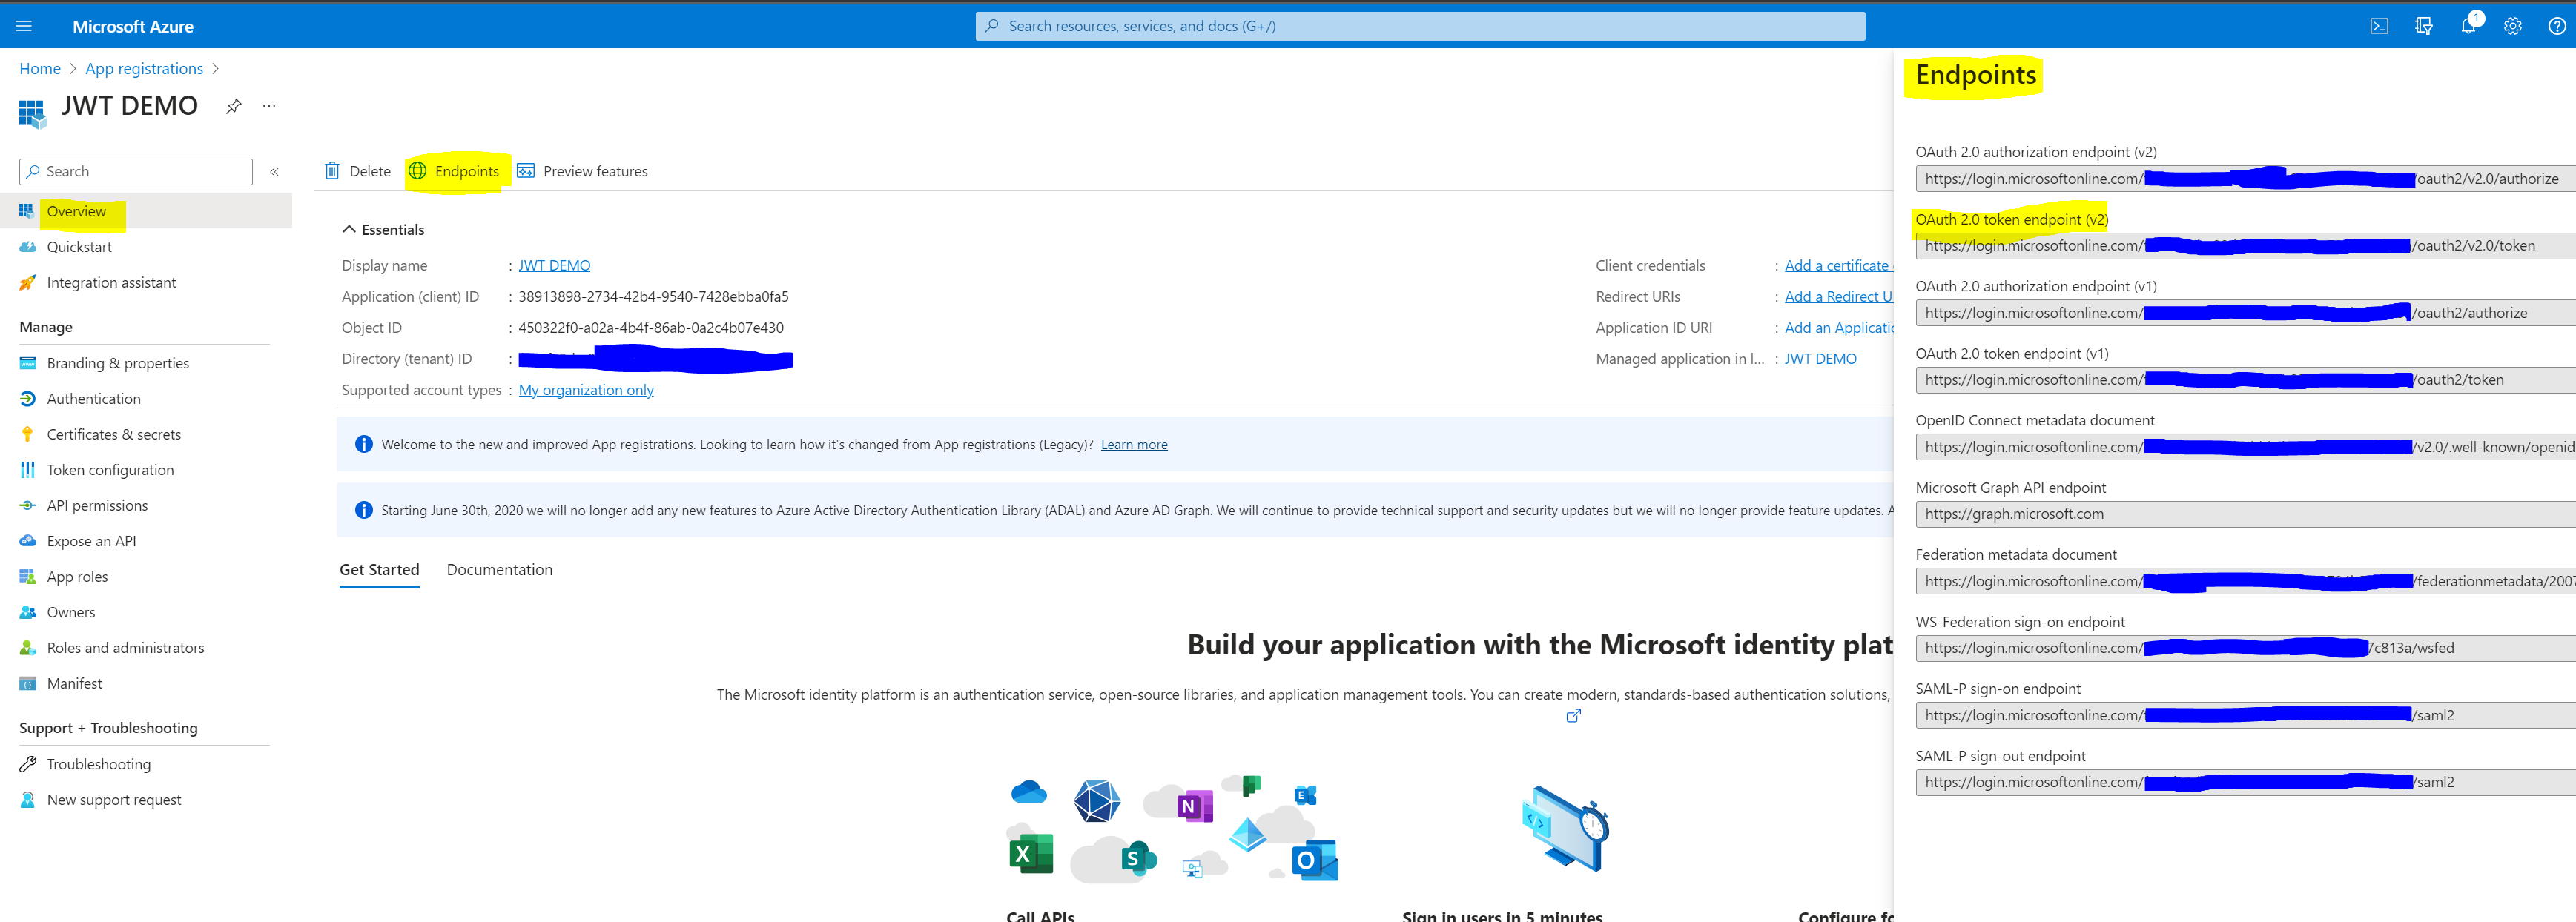The width and height of the screenshot is (2576, 922).
Task: Pin JWT DEMO to dashboard
Action: coord(233,106)
